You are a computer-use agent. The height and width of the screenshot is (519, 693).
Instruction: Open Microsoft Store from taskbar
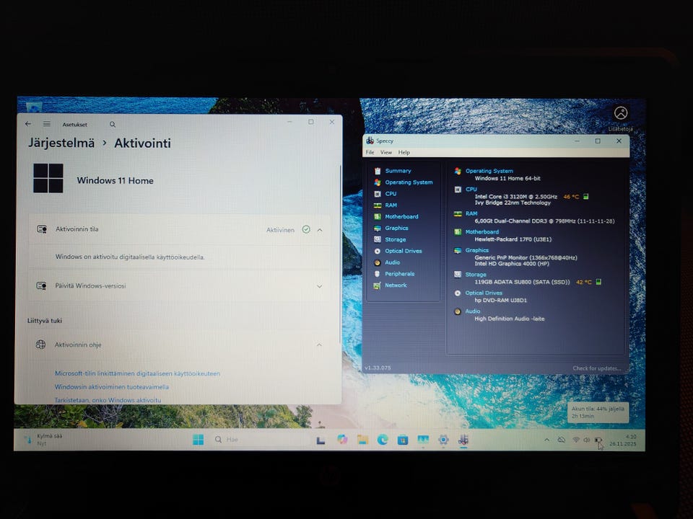[403, 440]
